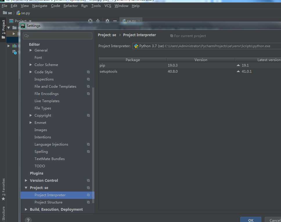Open the VCS menu
The width and height of the screenshot is (281, 222).
coord(107,6)
